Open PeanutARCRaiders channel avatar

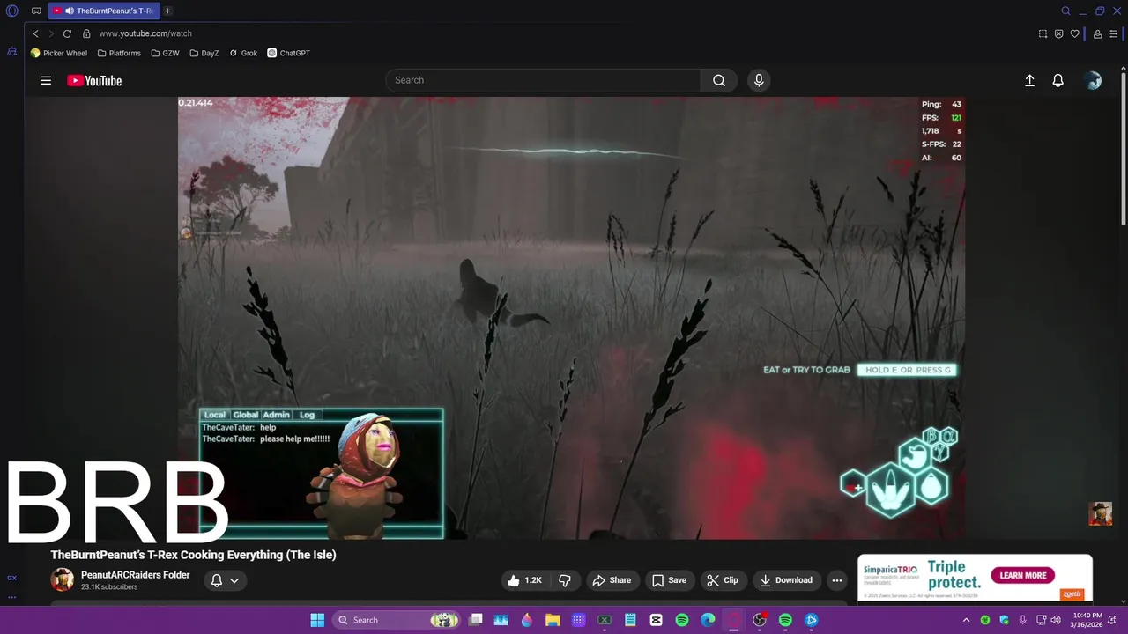coord(62,579)
